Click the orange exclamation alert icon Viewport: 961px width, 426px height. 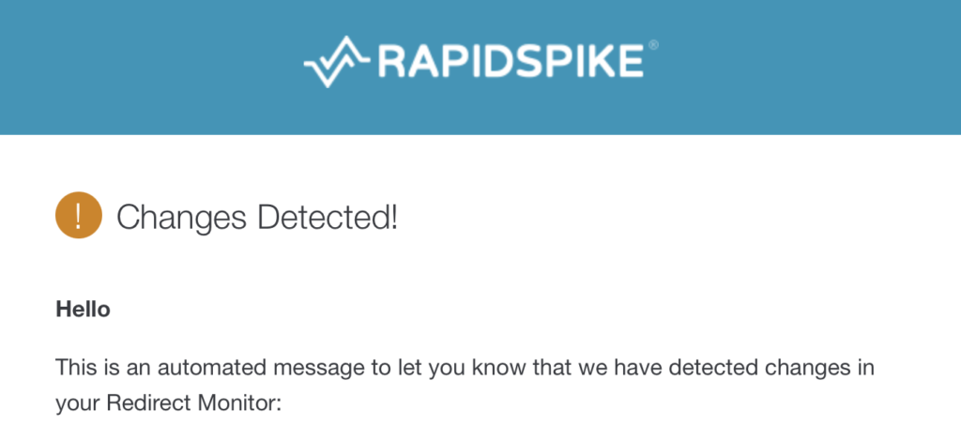[x=79, y=215]
